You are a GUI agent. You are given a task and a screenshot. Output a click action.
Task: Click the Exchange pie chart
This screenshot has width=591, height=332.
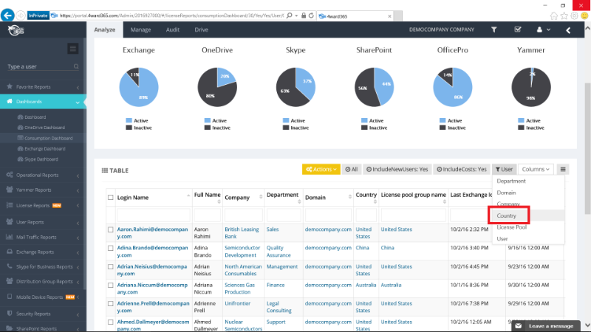[x=139, y=87]
